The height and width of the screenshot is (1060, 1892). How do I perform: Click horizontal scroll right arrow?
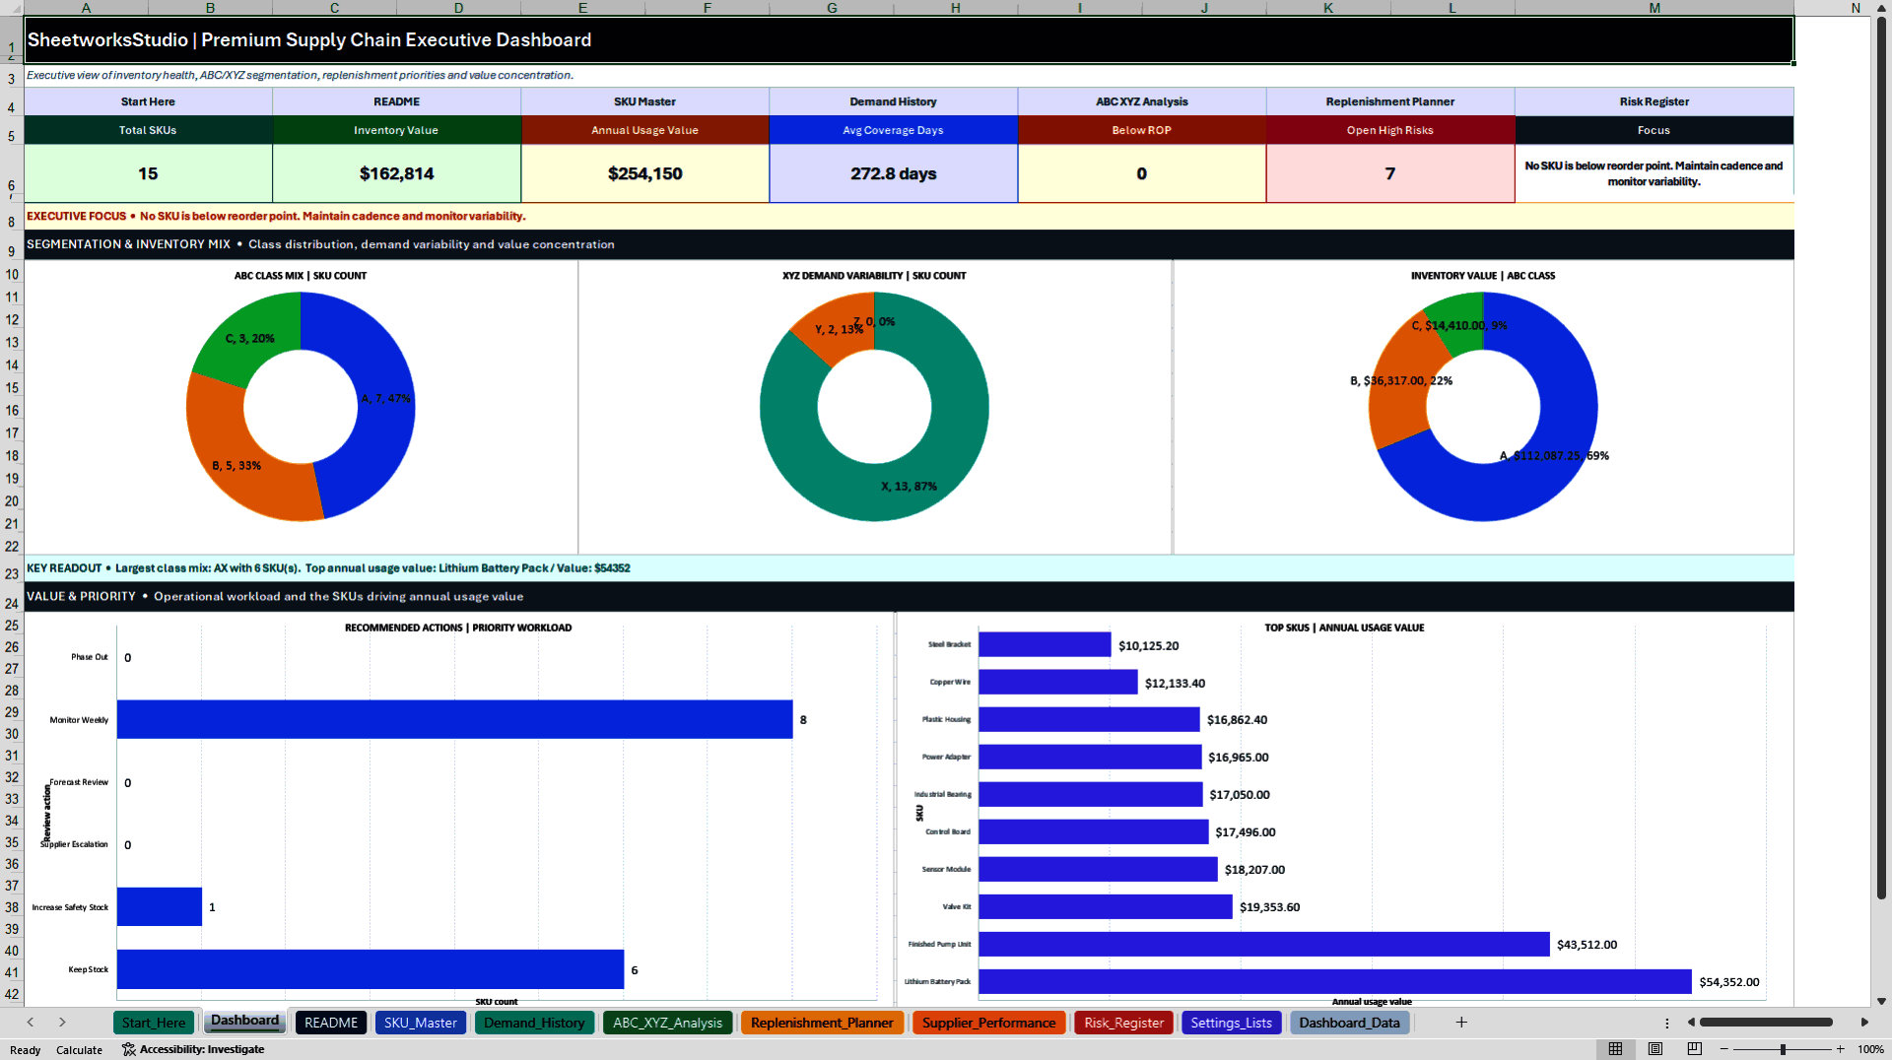coord(1864,1023)
